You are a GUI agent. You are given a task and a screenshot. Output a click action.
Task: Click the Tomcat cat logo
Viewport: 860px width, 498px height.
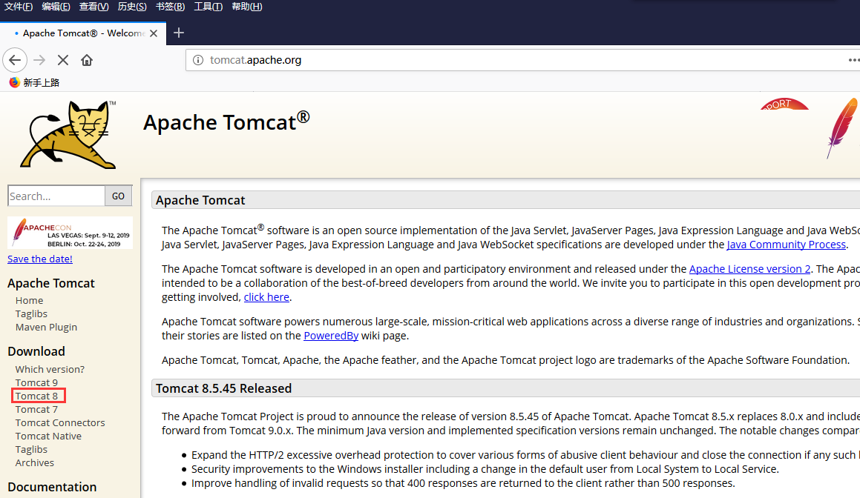68,135
